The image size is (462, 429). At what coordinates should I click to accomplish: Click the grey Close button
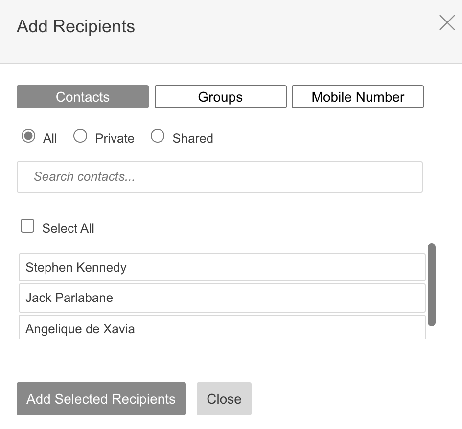tap(224, 399)
